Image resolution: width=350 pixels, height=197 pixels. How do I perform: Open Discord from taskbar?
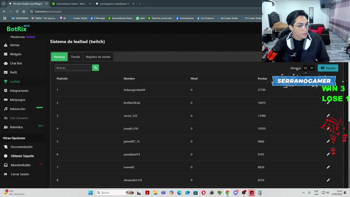[x=236, y=193]
